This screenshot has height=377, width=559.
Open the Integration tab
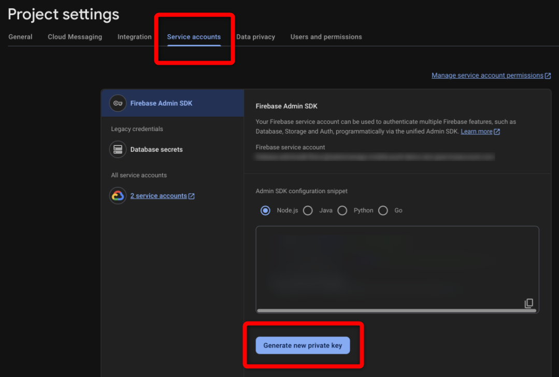tap(134, 37)
